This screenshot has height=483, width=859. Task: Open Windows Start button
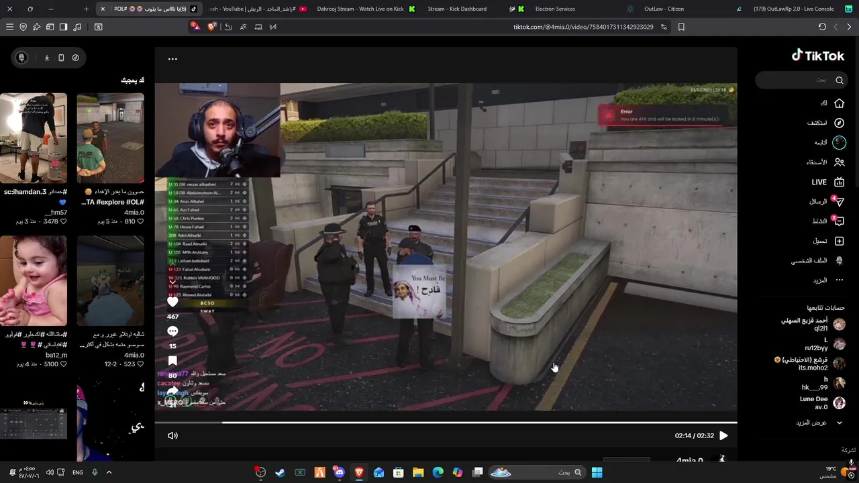597,472
